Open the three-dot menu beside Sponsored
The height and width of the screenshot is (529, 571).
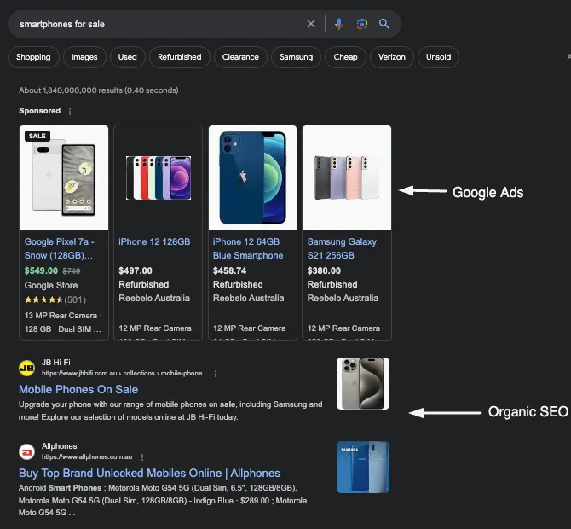70,112
